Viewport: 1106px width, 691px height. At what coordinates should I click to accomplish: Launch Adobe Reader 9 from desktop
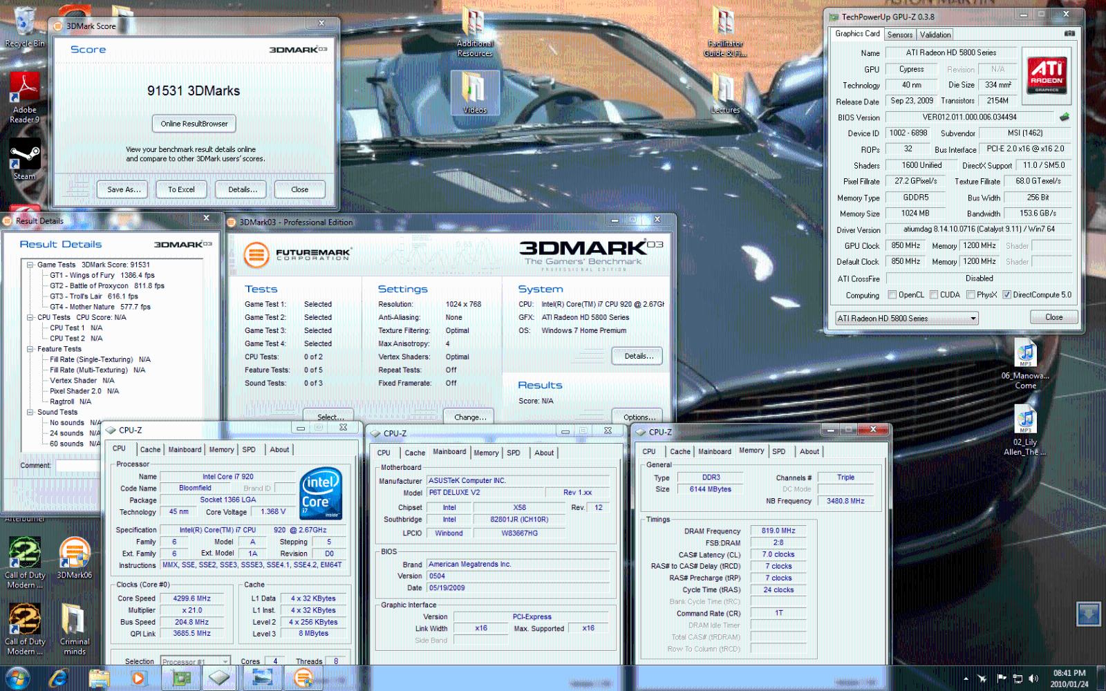[x=25, y=97]
